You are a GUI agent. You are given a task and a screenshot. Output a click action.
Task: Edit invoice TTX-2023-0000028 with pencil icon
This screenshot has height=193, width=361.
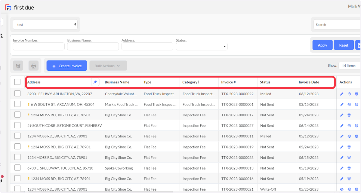point(342,158)
